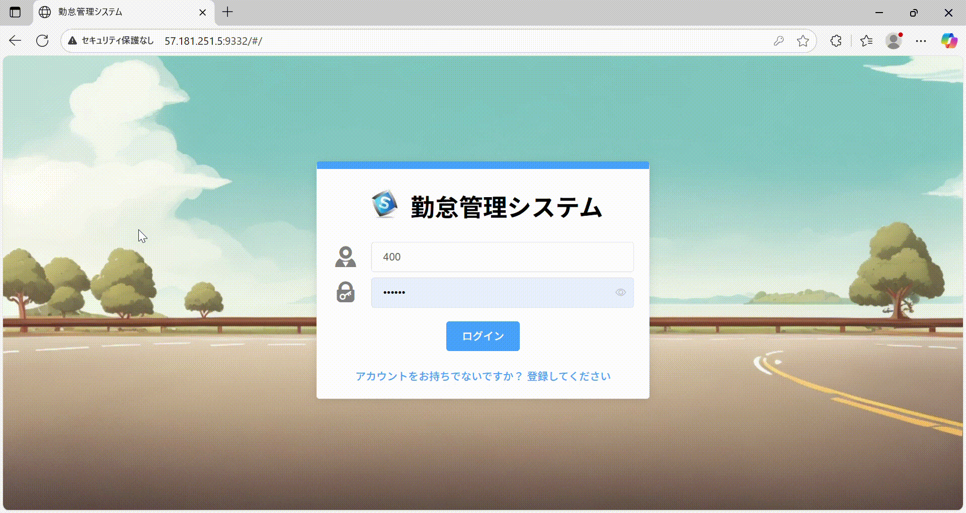This screenshot has height=513, width=966.
Task: Click the 勤怠管理システム logo icon
Action: click(384, 205)
